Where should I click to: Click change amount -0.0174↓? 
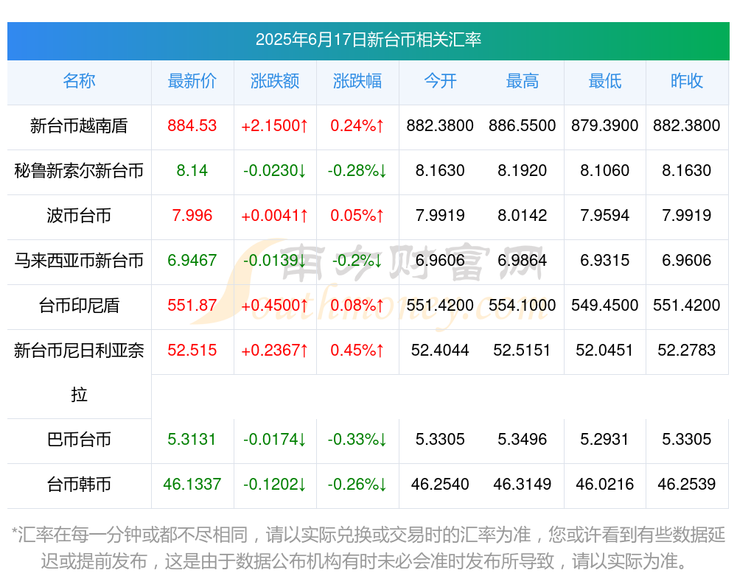coord(275,440)
